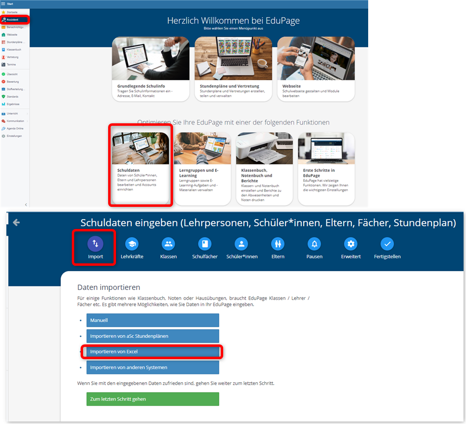Go to the Schüler*innen step

click(242, 248)
